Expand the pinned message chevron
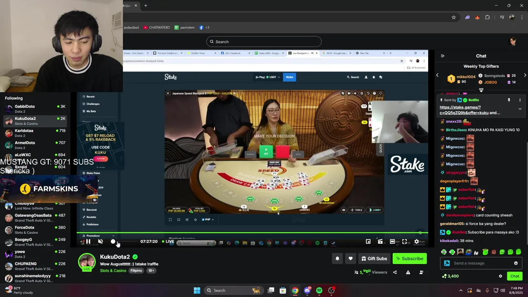The height and width of the screenshot is (297, 528). tap(520, 109)
